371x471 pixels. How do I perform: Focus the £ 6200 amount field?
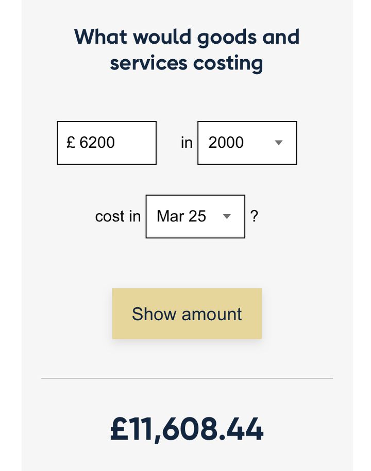pyautogui.click(x=107, y=143)
